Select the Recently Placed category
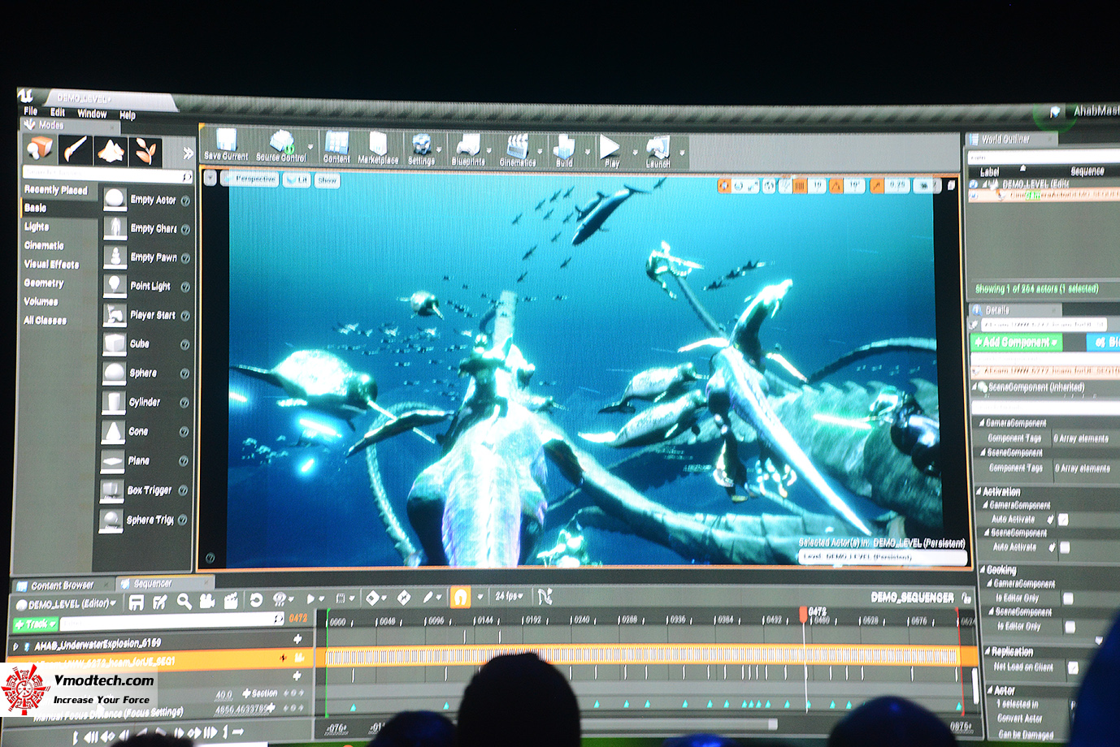The height and width of the screenshot is (747, 1120). pyautogui.click(x=55, y=190)
